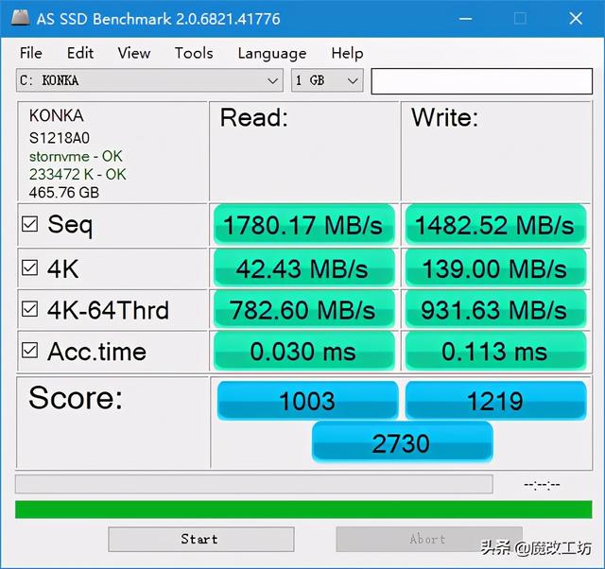The height and width of the screenshot is (569, 605).
Task: Open the View menu
Action: click(134, 53)
